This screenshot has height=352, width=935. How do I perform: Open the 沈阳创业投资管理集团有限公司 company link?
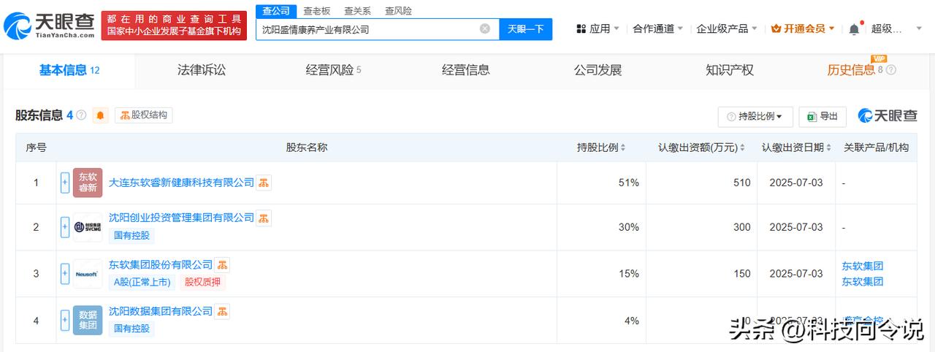(x=181, y=218)
